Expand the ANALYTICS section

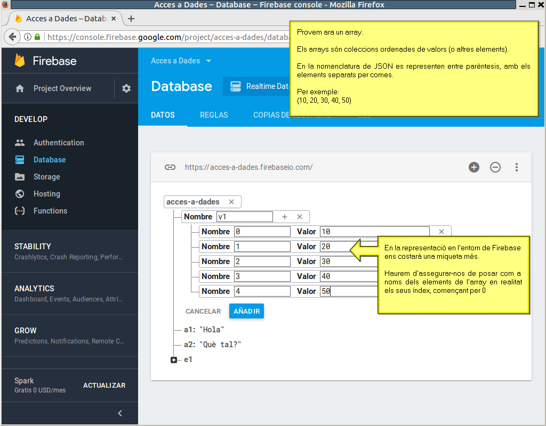click(x=70, y=293)
